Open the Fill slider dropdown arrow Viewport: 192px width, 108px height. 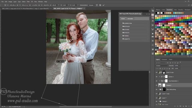tap(180, 69)
